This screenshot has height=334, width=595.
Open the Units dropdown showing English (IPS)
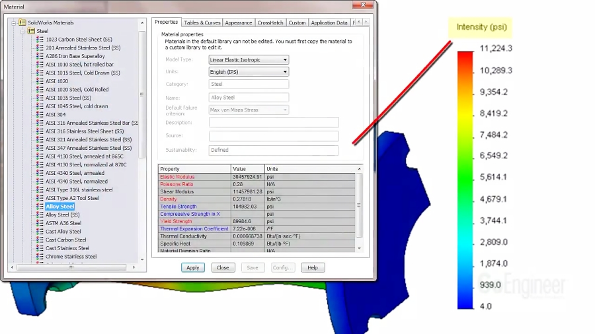click(249, 72)
